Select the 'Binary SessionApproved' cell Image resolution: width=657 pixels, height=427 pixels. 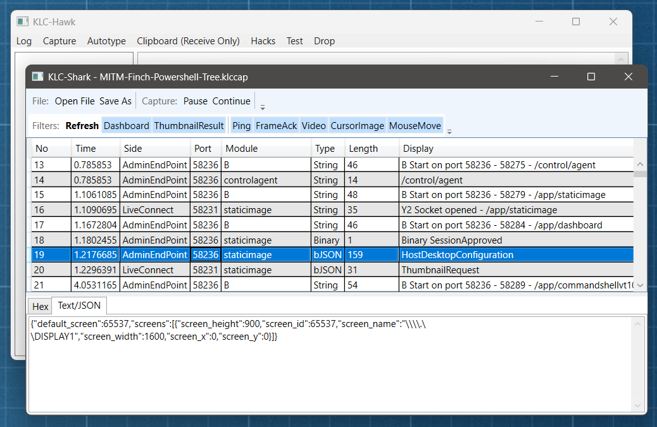tap(516, 240)
